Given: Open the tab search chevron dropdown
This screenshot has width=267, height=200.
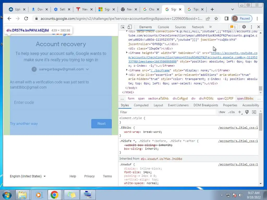Looking at the screenshot, I should [x=232, y=9].
